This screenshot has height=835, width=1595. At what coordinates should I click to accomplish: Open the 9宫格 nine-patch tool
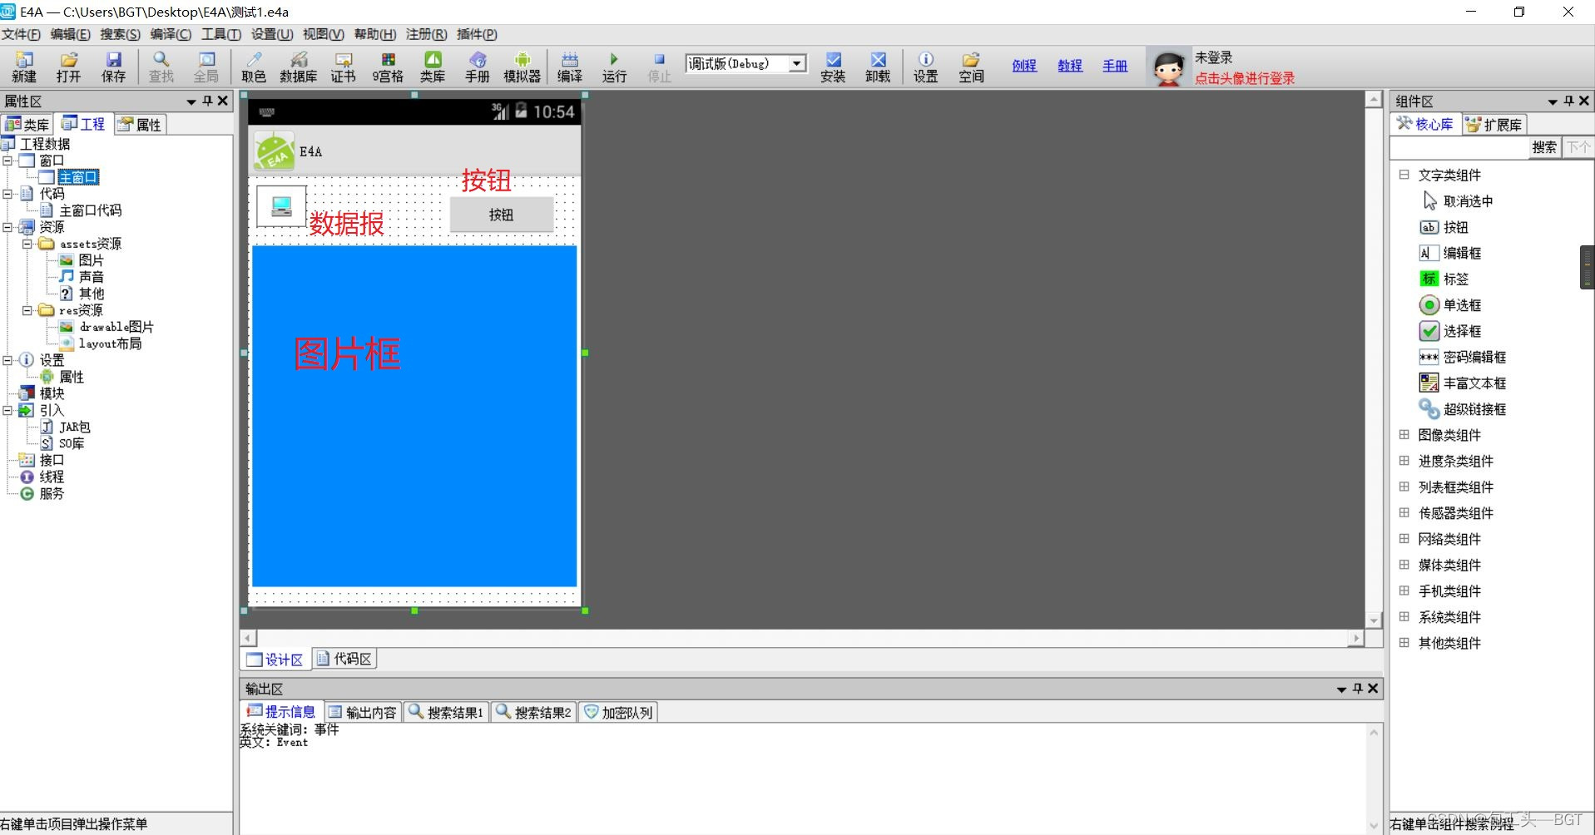(388, 67)
